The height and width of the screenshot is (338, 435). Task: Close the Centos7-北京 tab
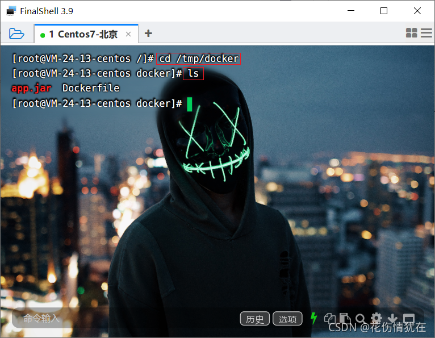click(x=128, y=34)
